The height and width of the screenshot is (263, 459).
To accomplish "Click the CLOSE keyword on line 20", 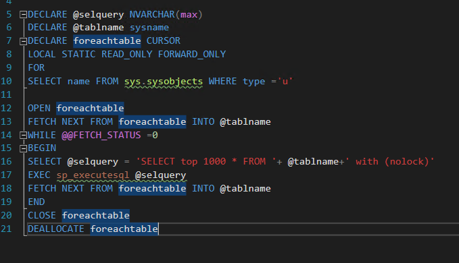I will [x=42, y=215].
